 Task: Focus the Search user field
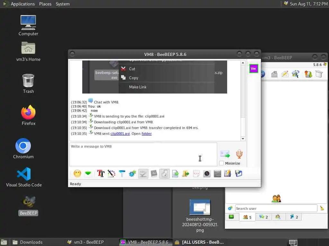(x=276, y=208)
